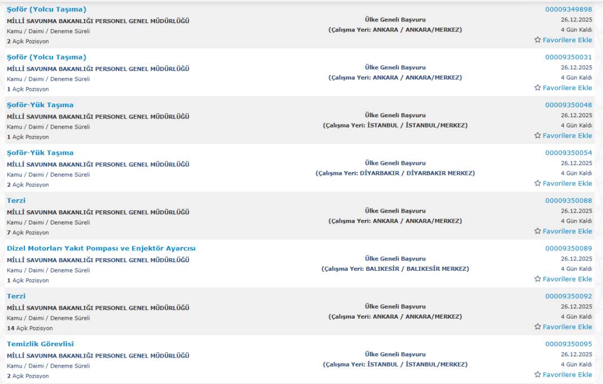Open Şoför (Yolcu Taşıma) title with 1 position

tap(46, 57)
